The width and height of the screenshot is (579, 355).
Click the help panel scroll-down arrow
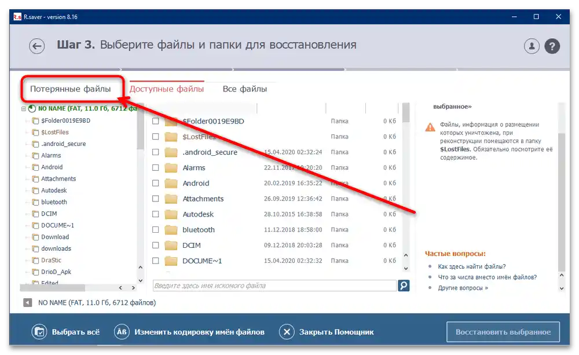click(x=562, y=288)
